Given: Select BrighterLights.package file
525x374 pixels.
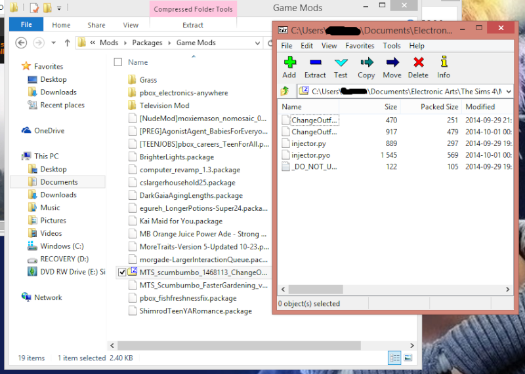Looking at the screenshot, I should (177, 157).
